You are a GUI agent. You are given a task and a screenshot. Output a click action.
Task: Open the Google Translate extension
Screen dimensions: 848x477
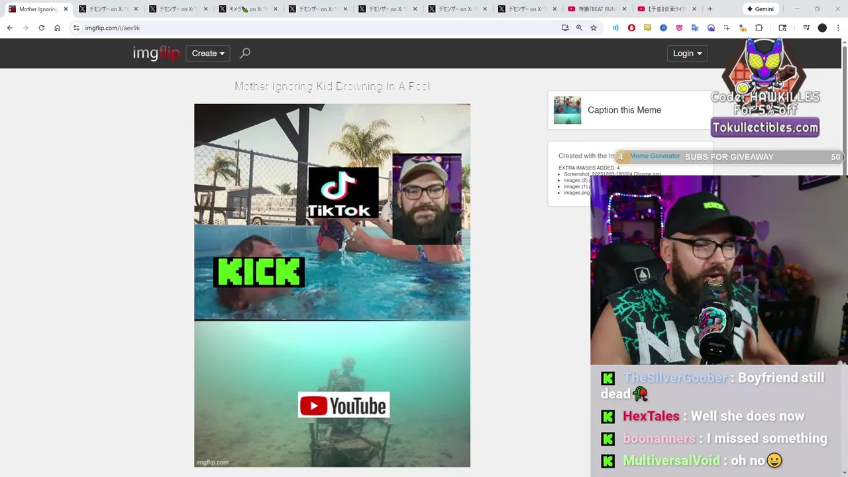click(695, 28)
